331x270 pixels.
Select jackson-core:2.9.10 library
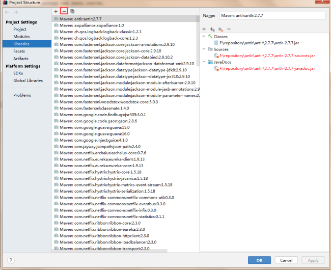click(126, 51)
